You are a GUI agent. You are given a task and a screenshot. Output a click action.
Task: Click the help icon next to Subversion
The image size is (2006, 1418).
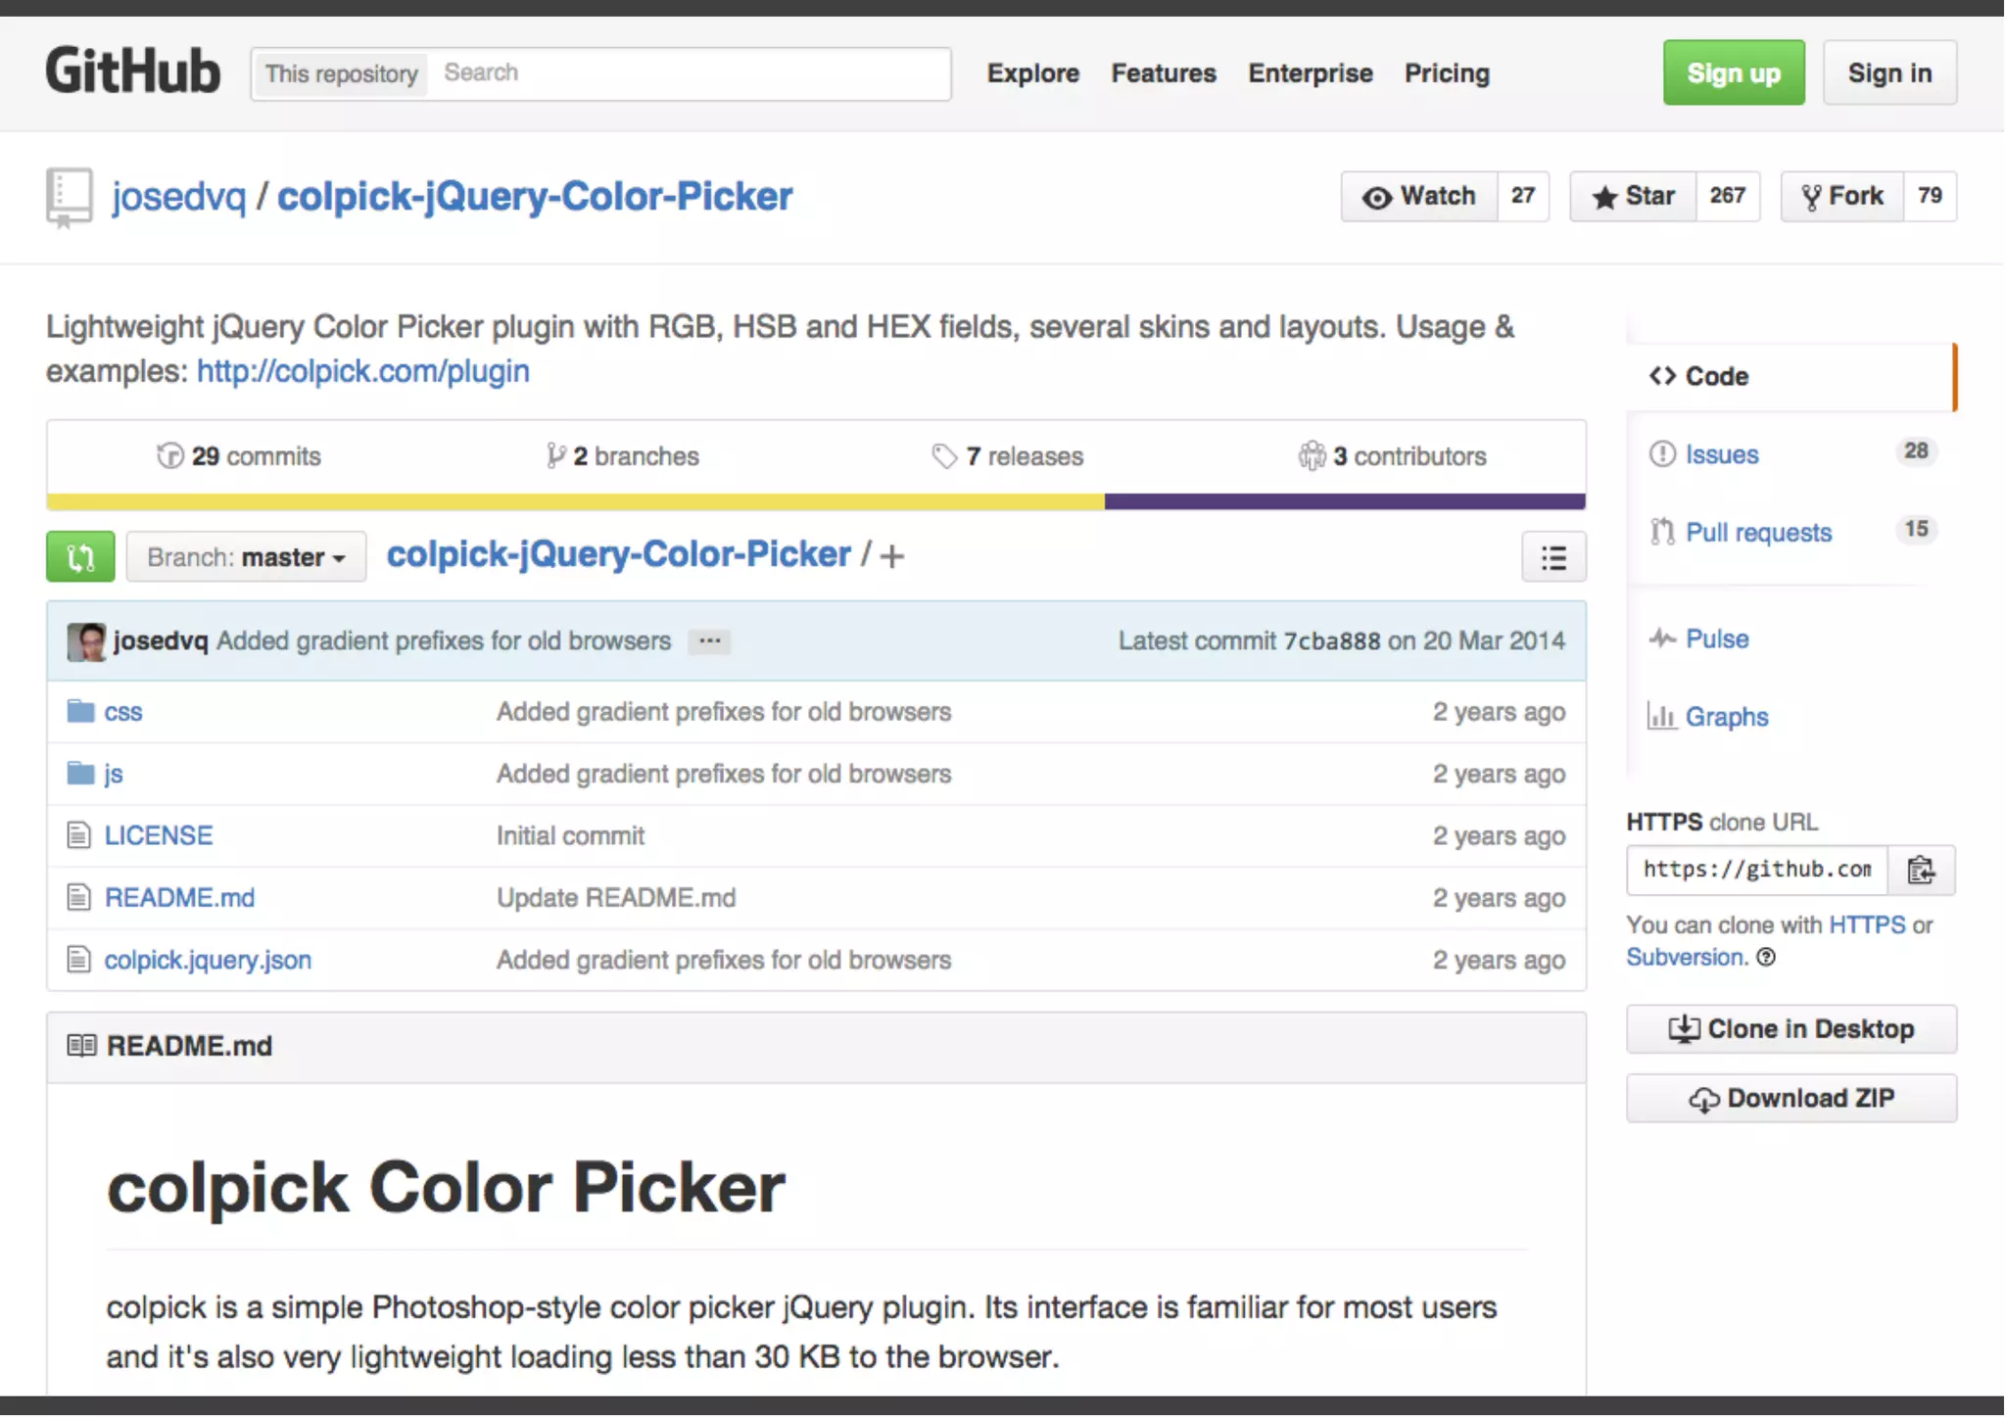pos(1766,957)
